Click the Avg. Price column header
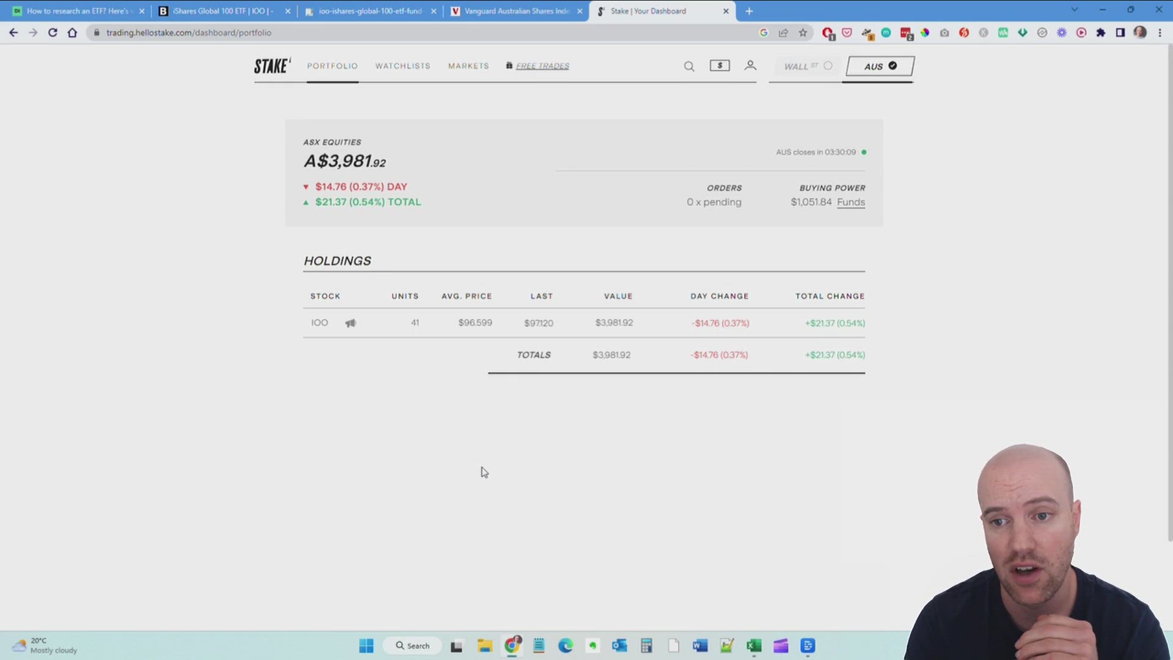1173x660 pixels. pyautogui.click(x=467, y=296)
